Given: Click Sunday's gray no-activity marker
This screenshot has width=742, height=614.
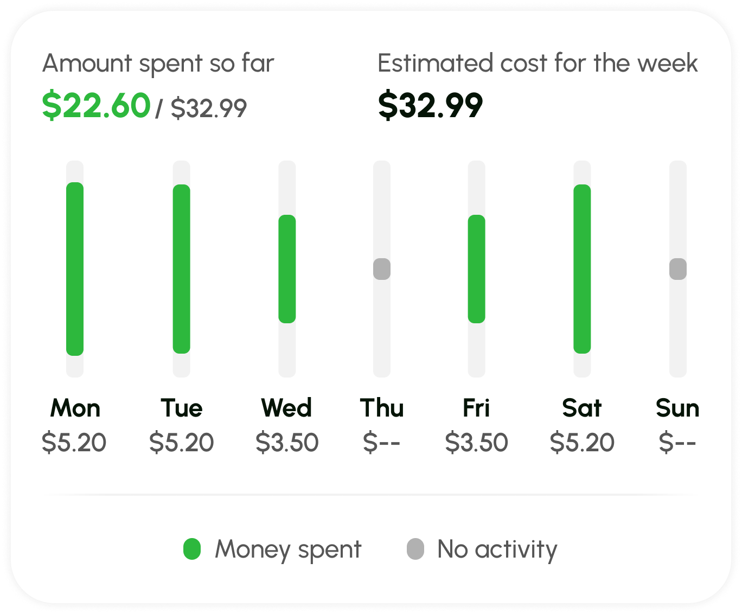Looking at the screenshot, I should pos(677,269).
